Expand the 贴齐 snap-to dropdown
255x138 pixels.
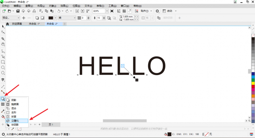point(151,11)
